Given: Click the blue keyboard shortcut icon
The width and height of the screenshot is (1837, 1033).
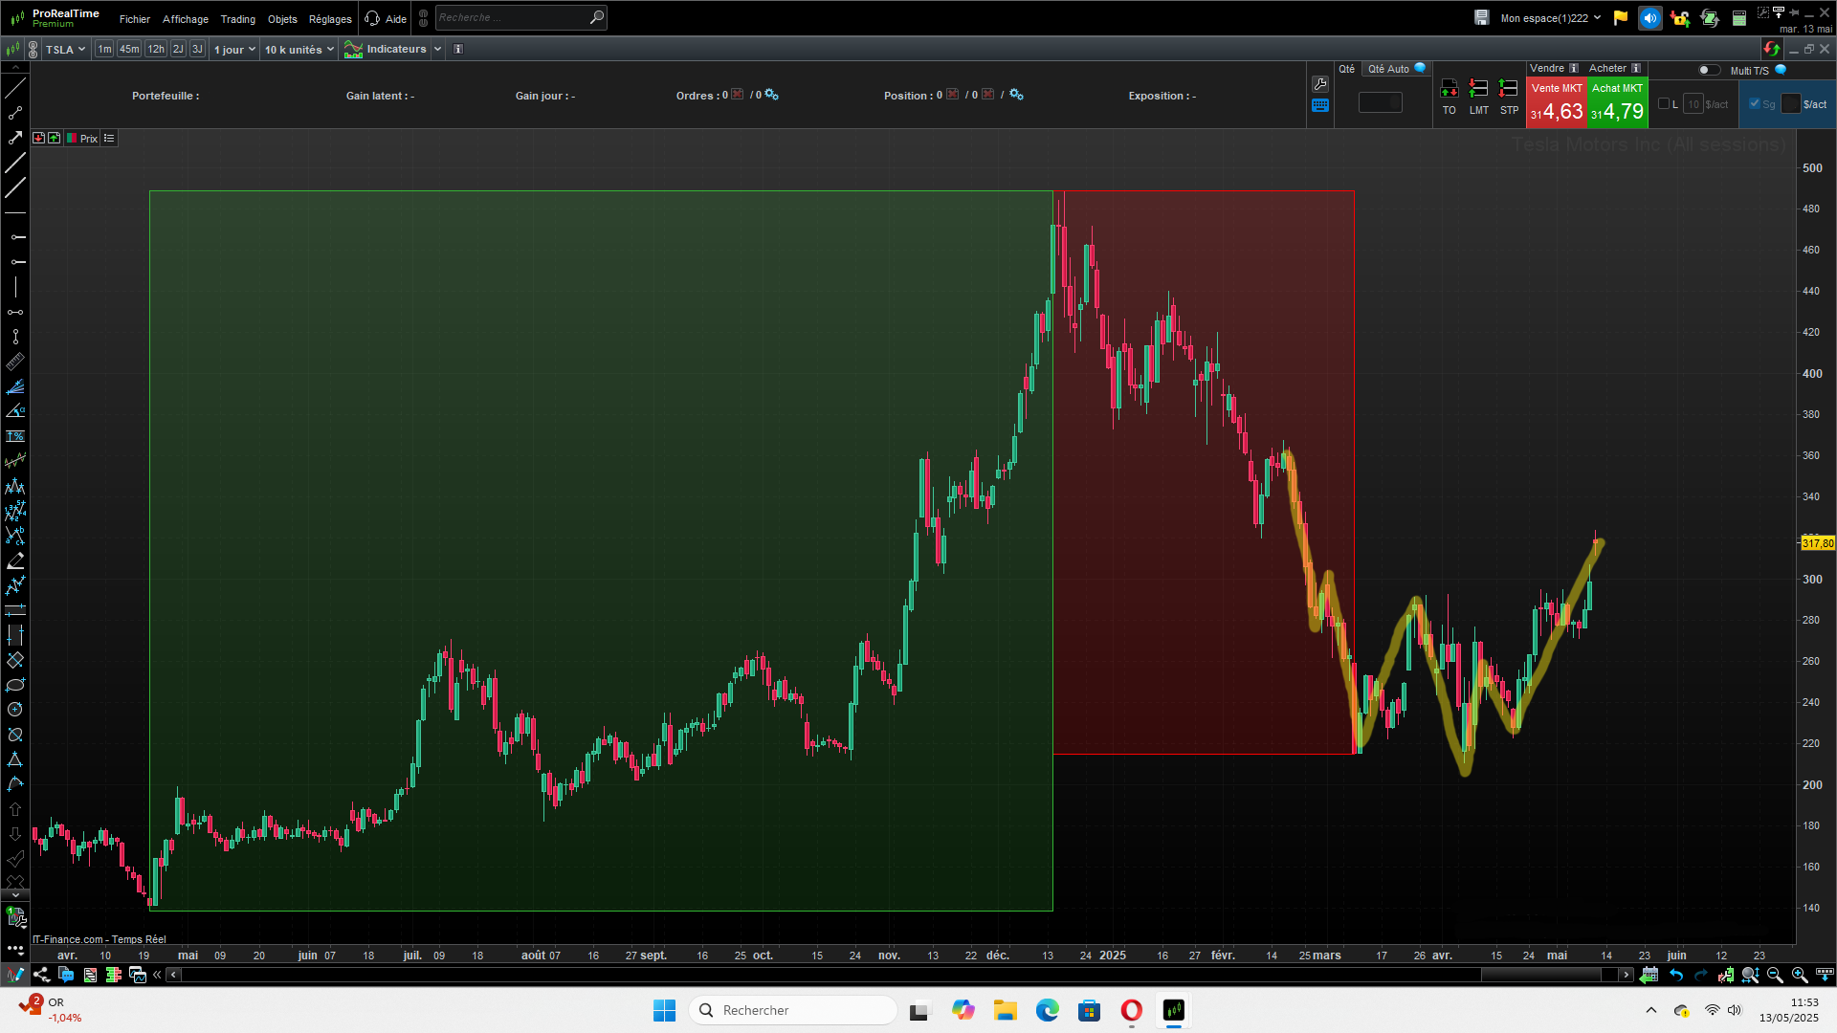Looking at the screenshot, I should coord(1320,106).
